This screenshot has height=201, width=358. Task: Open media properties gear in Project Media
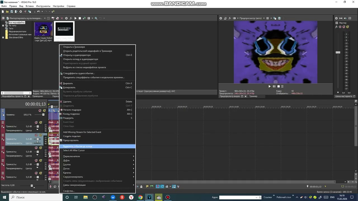(66, 18)
